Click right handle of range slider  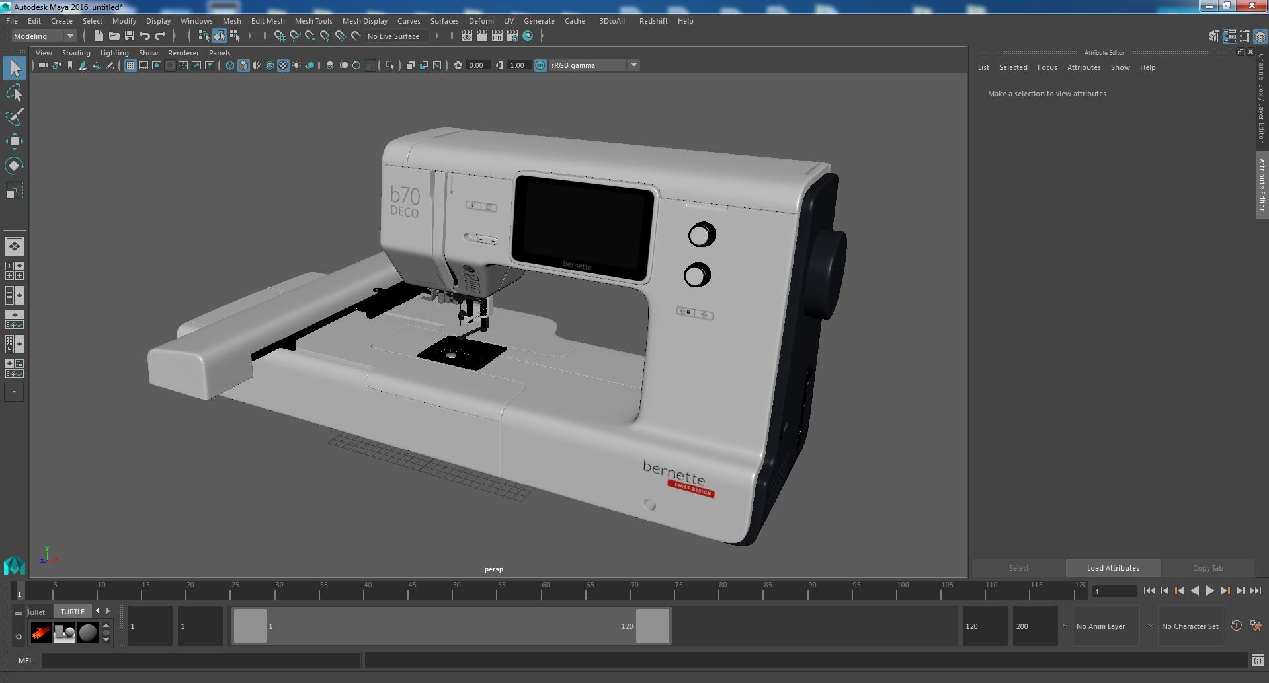point(653,626)
